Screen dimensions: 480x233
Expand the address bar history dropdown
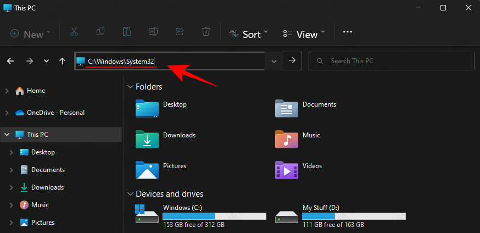274,61
